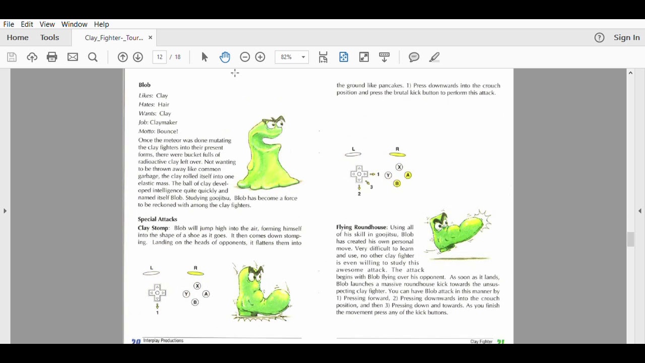Switch to the Tools tab
This screenshot has height=363, width=645.
point(49,37)
